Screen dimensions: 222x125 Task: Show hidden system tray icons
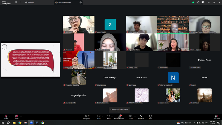[x=195, y=123]
